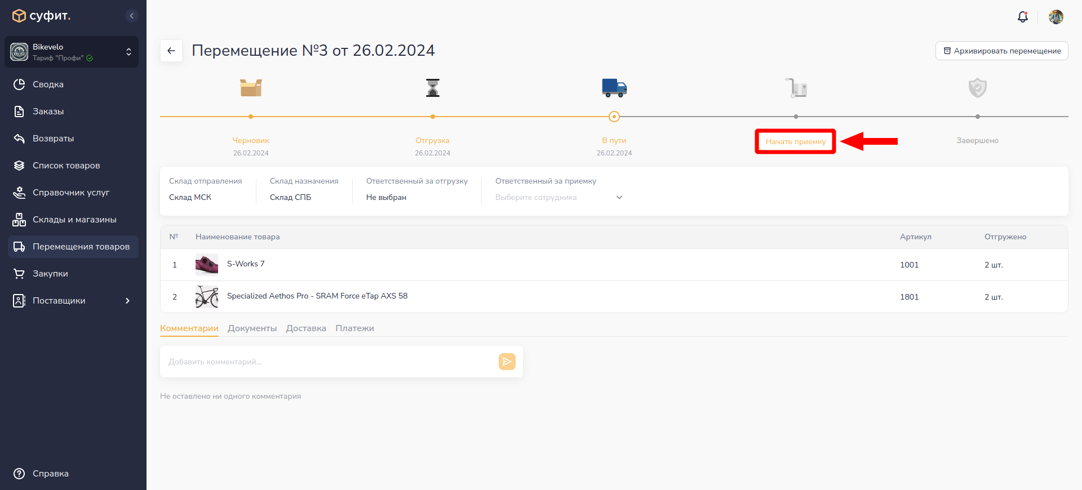The image size is (1082, 490).
Task: Click Specialized Aethos Pro product name
Action: click(317, 296)
